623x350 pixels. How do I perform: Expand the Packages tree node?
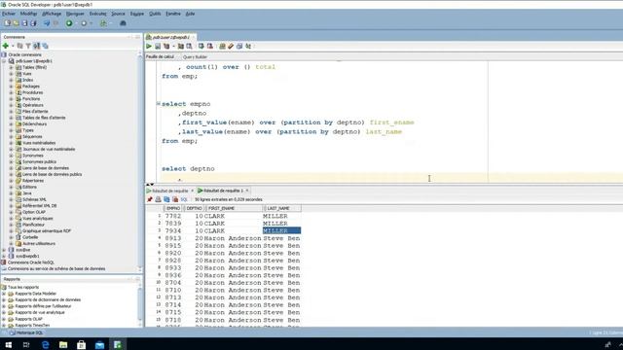click(11, 87)
